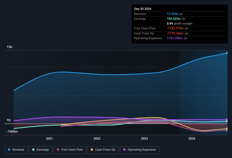The image size is (232, 158).
Task: Click the ₹3b y-axis label
Action: [10, 47]
